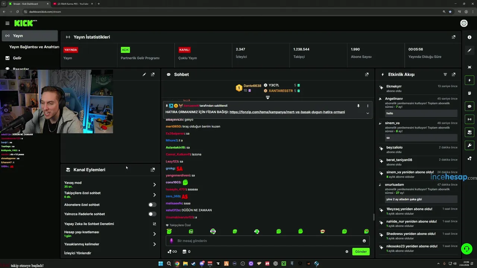Open İzleyici Yönlendir option

pyautogui.click(x=78, y=253)
